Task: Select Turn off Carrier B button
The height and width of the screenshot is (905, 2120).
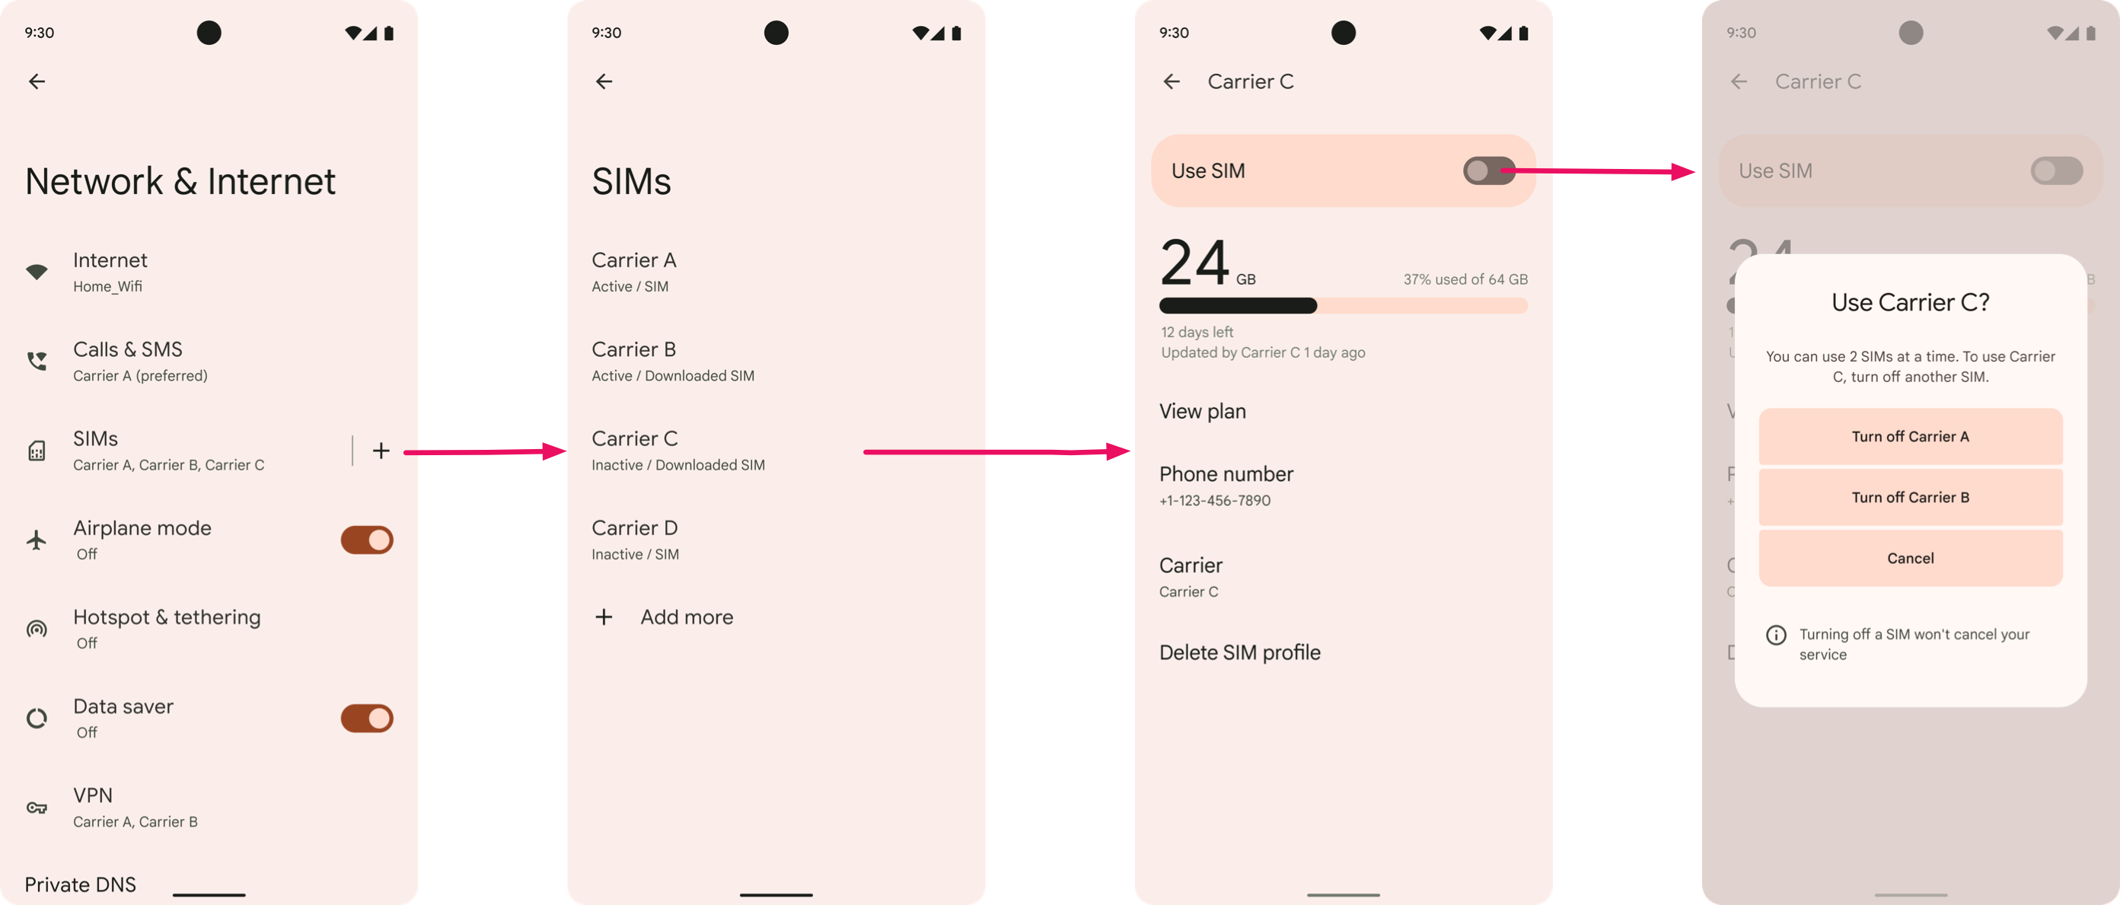Action: [x=1909, y=496]
